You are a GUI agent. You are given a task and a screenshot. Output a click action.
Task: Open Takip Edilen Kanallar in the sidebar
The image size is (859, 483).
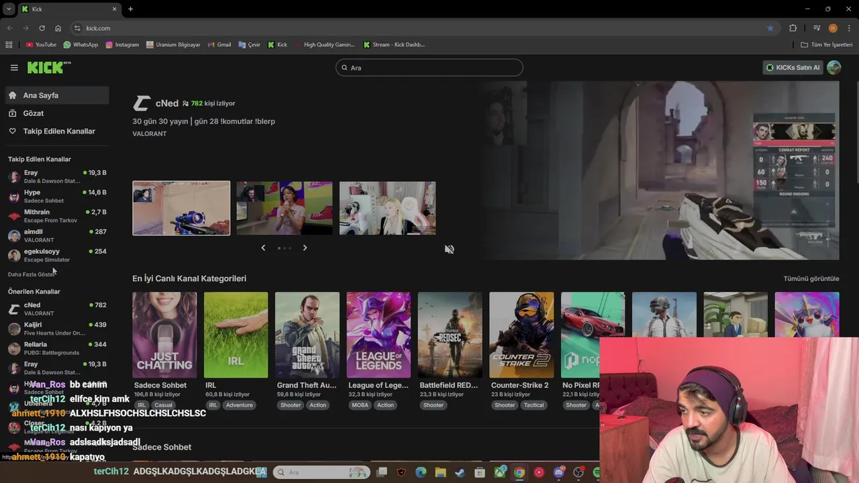click(x=57, y=131)
